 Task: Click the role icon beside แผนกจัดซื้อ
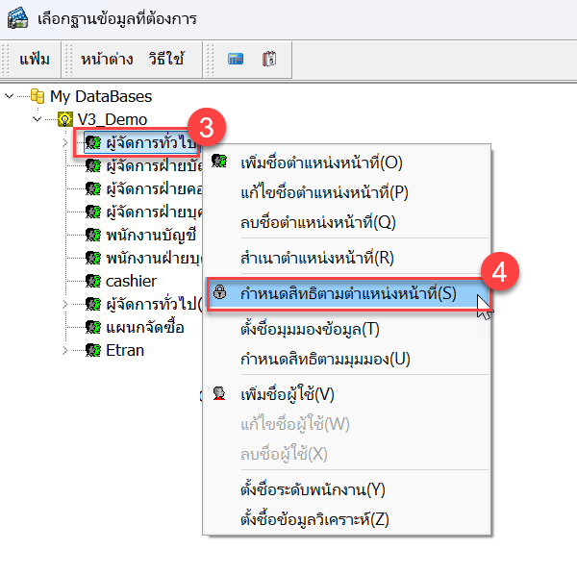[x=93, y=327]
